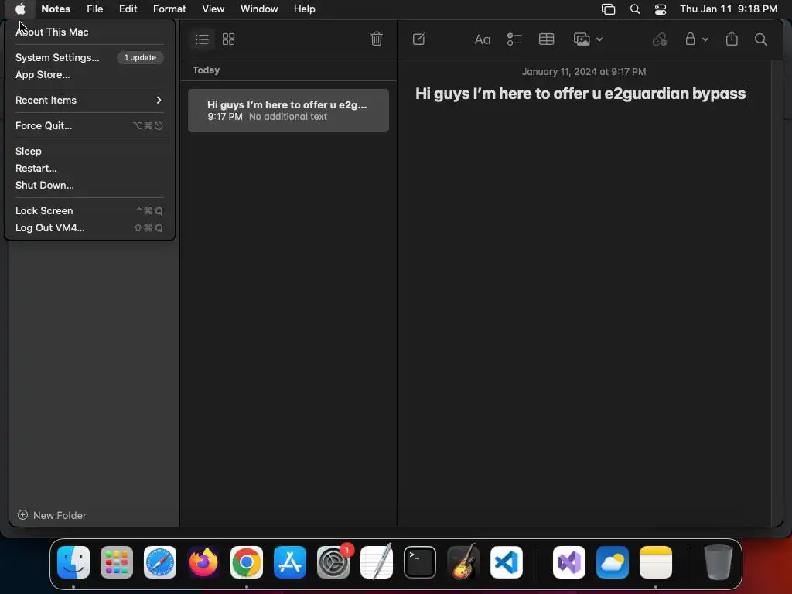Create a new note with compose icon

pyautogui.click(x=419, y=39)
